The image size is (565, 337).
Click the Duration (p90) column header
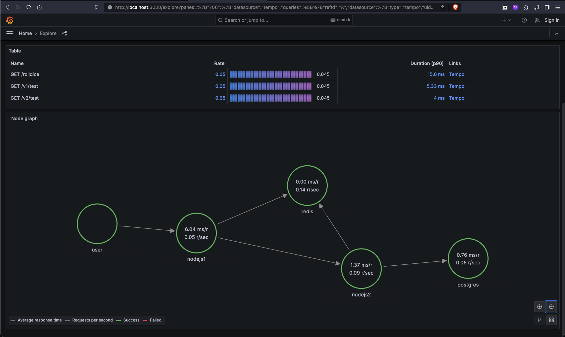coord(427,63)
